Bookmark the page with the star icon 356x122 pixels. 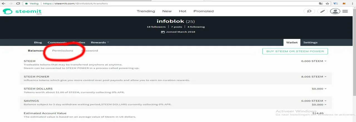tap(327, 4)
